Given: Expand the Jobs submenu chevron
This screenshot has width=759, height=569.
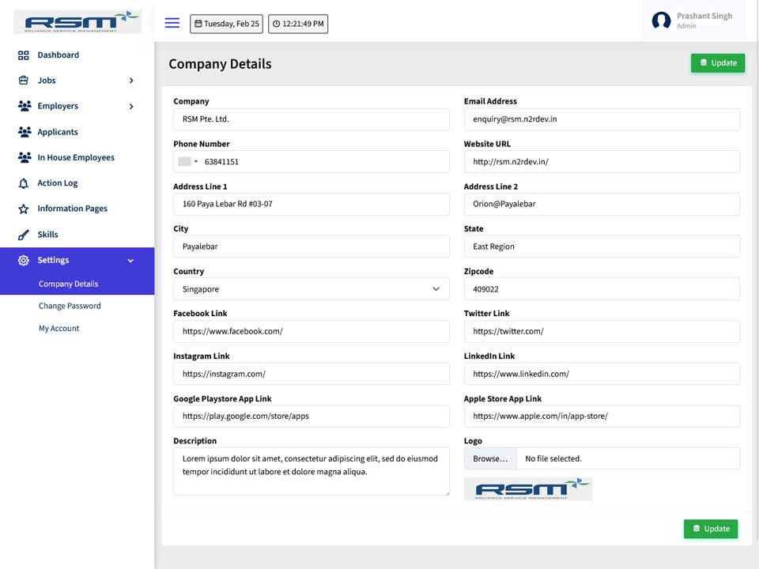Looking at the screenshot, I should point(131,81).
